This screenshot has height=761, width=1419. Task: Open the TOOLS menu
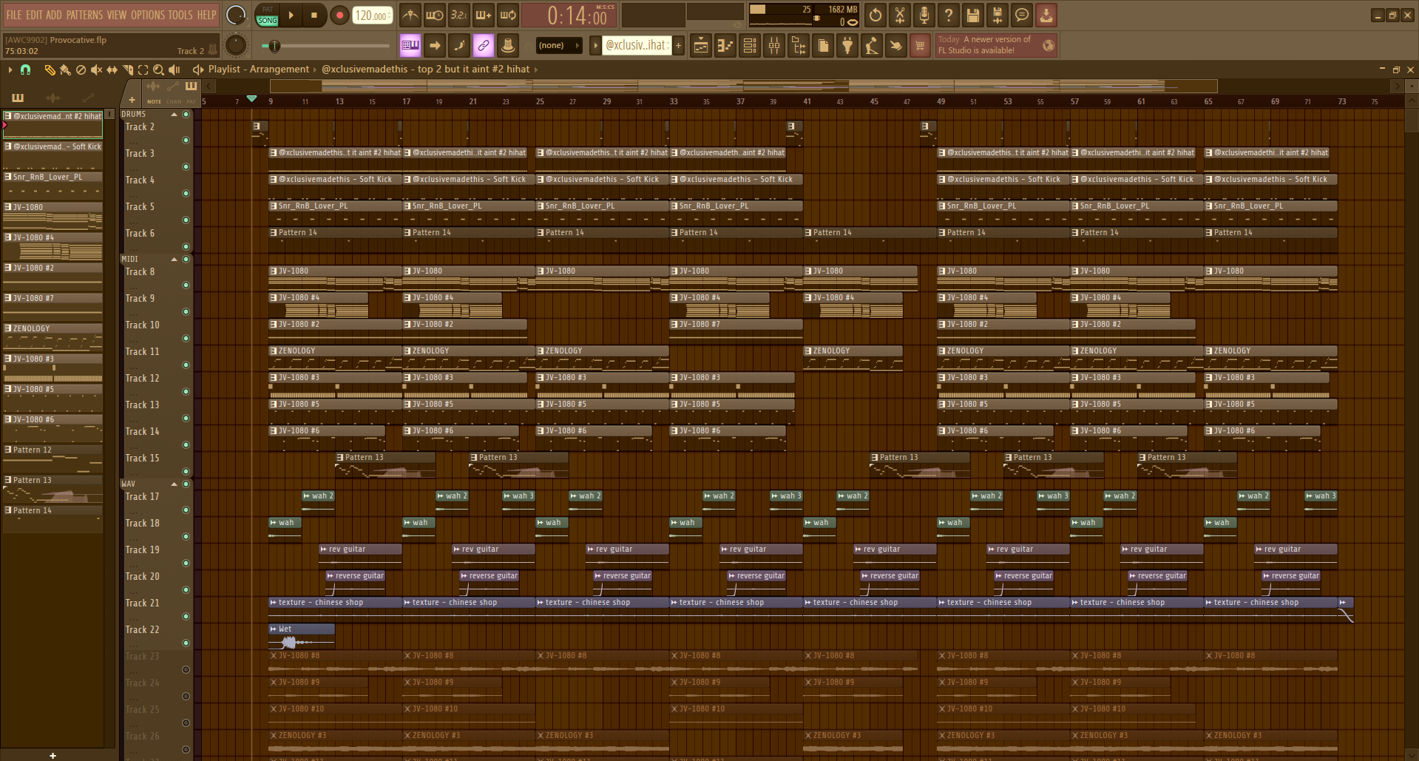click(x=180, y=15)
